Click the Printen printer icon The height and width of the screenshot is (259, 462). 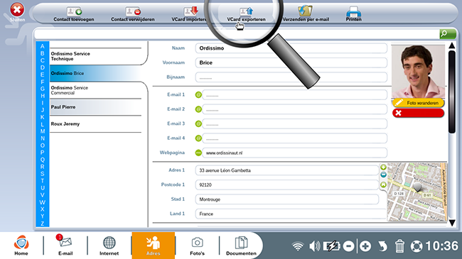353,12
